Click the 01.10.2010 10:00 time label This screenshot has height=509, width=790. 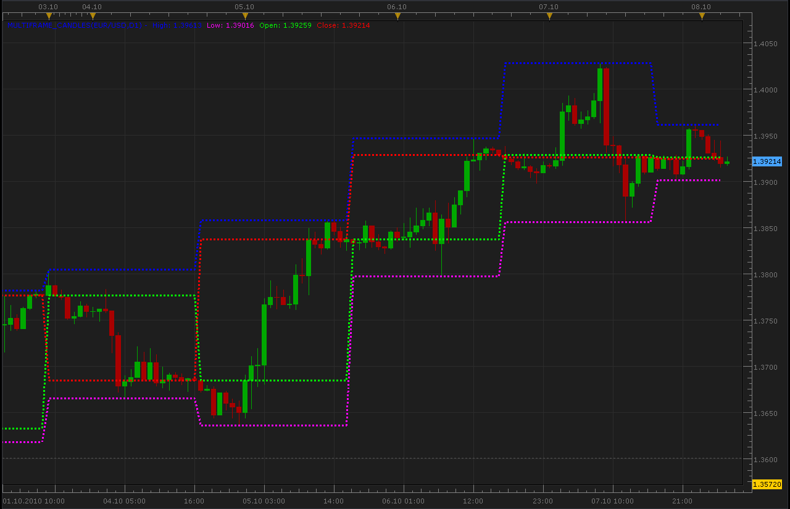[x=34, y=501]
